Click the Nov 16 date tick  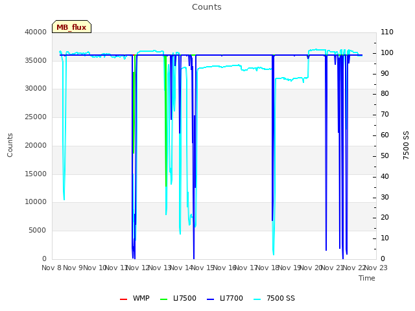pos(224,268)
